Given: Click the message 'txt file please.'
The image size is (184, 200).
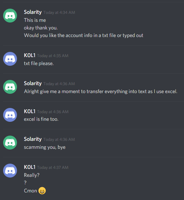Looking at the screenshot, I should point(39,63).
